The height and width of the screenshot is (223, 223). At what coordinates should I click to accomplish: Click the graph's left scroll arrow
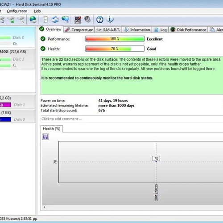pos(44,207)
